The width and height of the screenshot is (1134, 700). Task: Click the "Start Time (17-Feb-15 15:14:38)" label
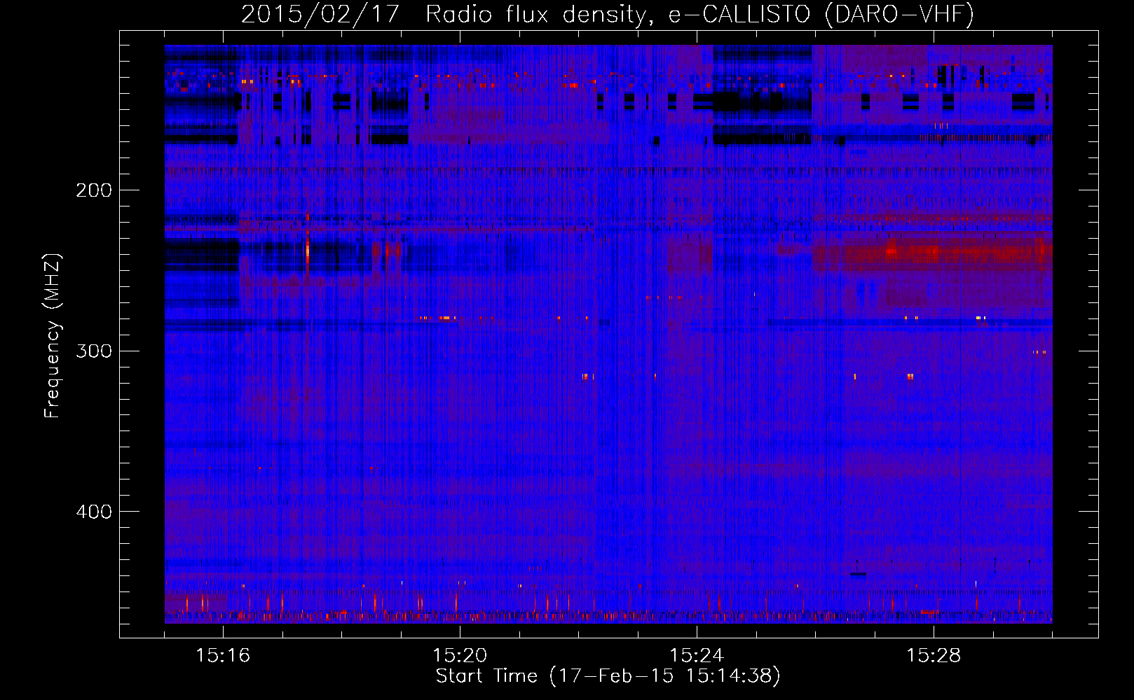tap(608, 676)
